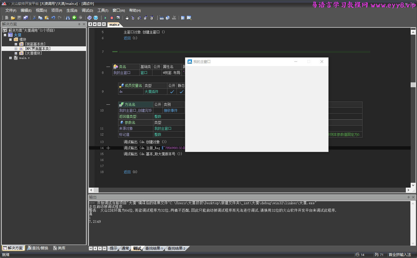Click the Copy toolbar icon
417x258 pixels.
(40, 18)
